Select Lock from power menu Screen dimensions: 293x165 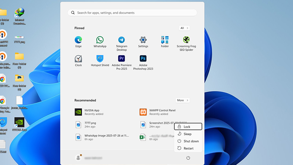click(x=188, y=126)
